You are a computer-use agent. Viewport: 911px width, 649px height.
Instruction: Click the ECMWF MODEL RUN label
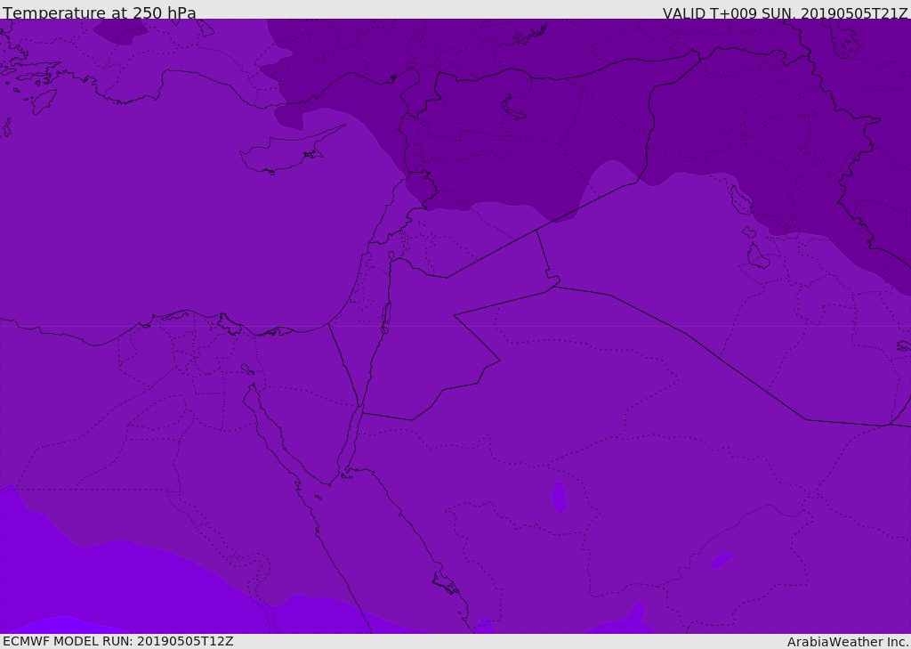pyautogui.click(x=118, y=641)
